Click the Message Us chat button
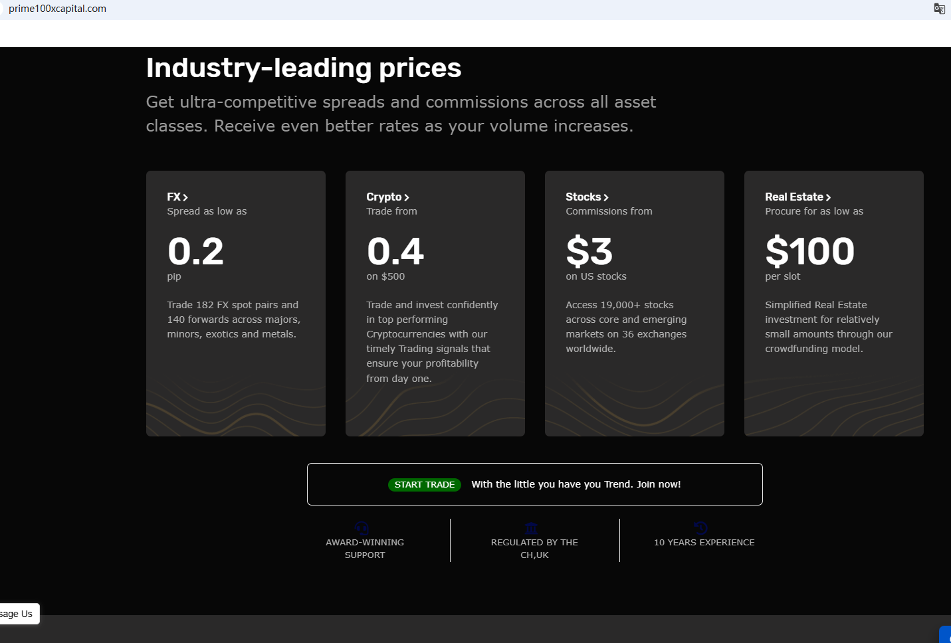The height and width of the screenshot is (643, 951). [18, 614]
